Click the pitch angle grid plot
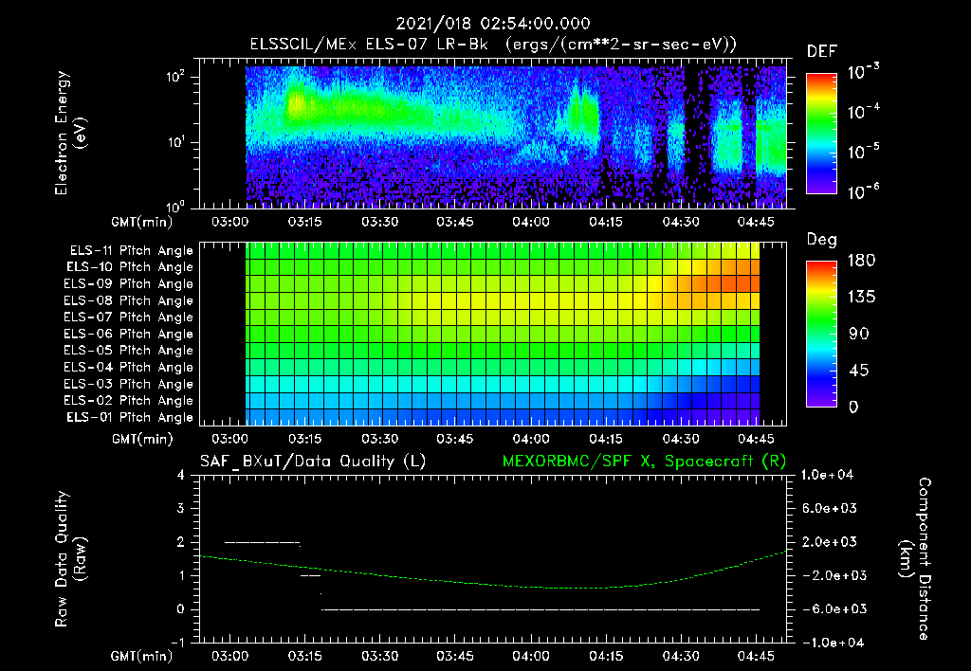Viewport: 971px width, 671px height. [x=493, y=334]
